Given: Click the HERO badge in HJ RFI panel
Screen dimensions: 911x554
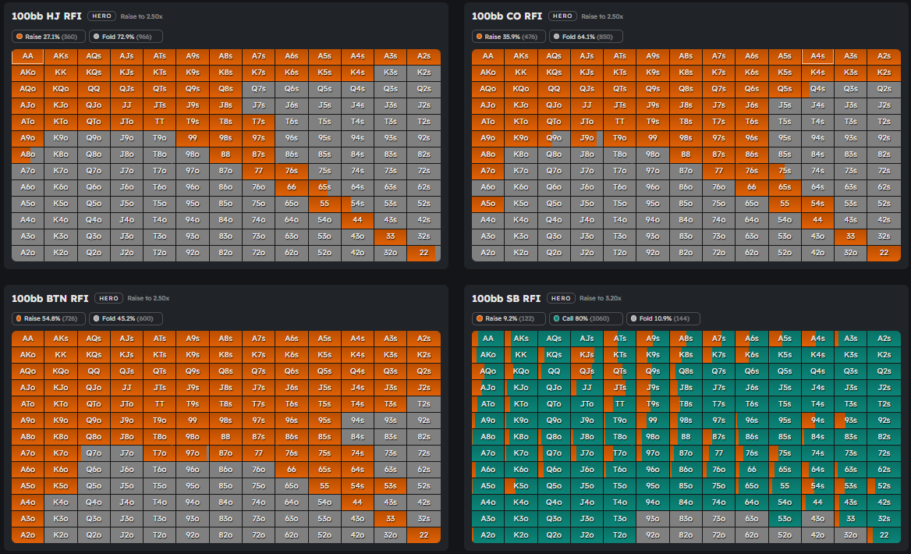Looking at the screenshot, I should (101, 16).
